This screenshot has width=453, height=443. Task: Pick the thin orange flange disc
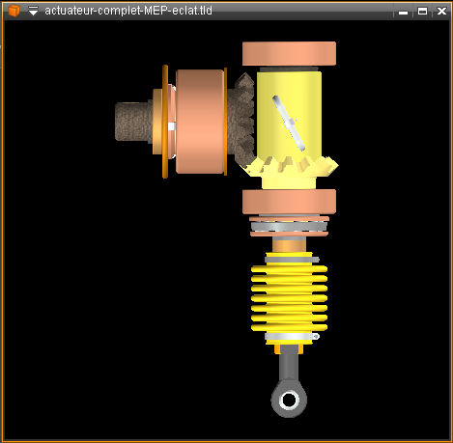point(165,122)
